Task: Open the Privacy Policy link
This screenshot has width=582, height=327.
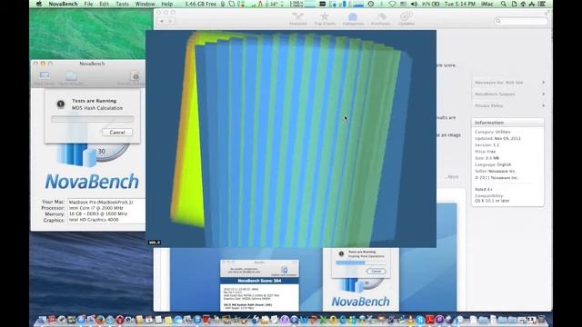Action: (x=489, y=105)
